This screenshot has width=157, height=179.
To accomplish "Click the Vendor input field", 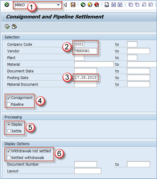I will 86,51.
